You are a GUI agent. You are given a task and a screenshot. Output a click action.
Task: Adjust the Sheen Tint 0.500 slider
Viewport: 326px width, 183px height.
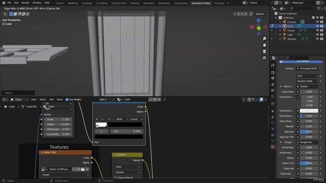pos(309,163)
